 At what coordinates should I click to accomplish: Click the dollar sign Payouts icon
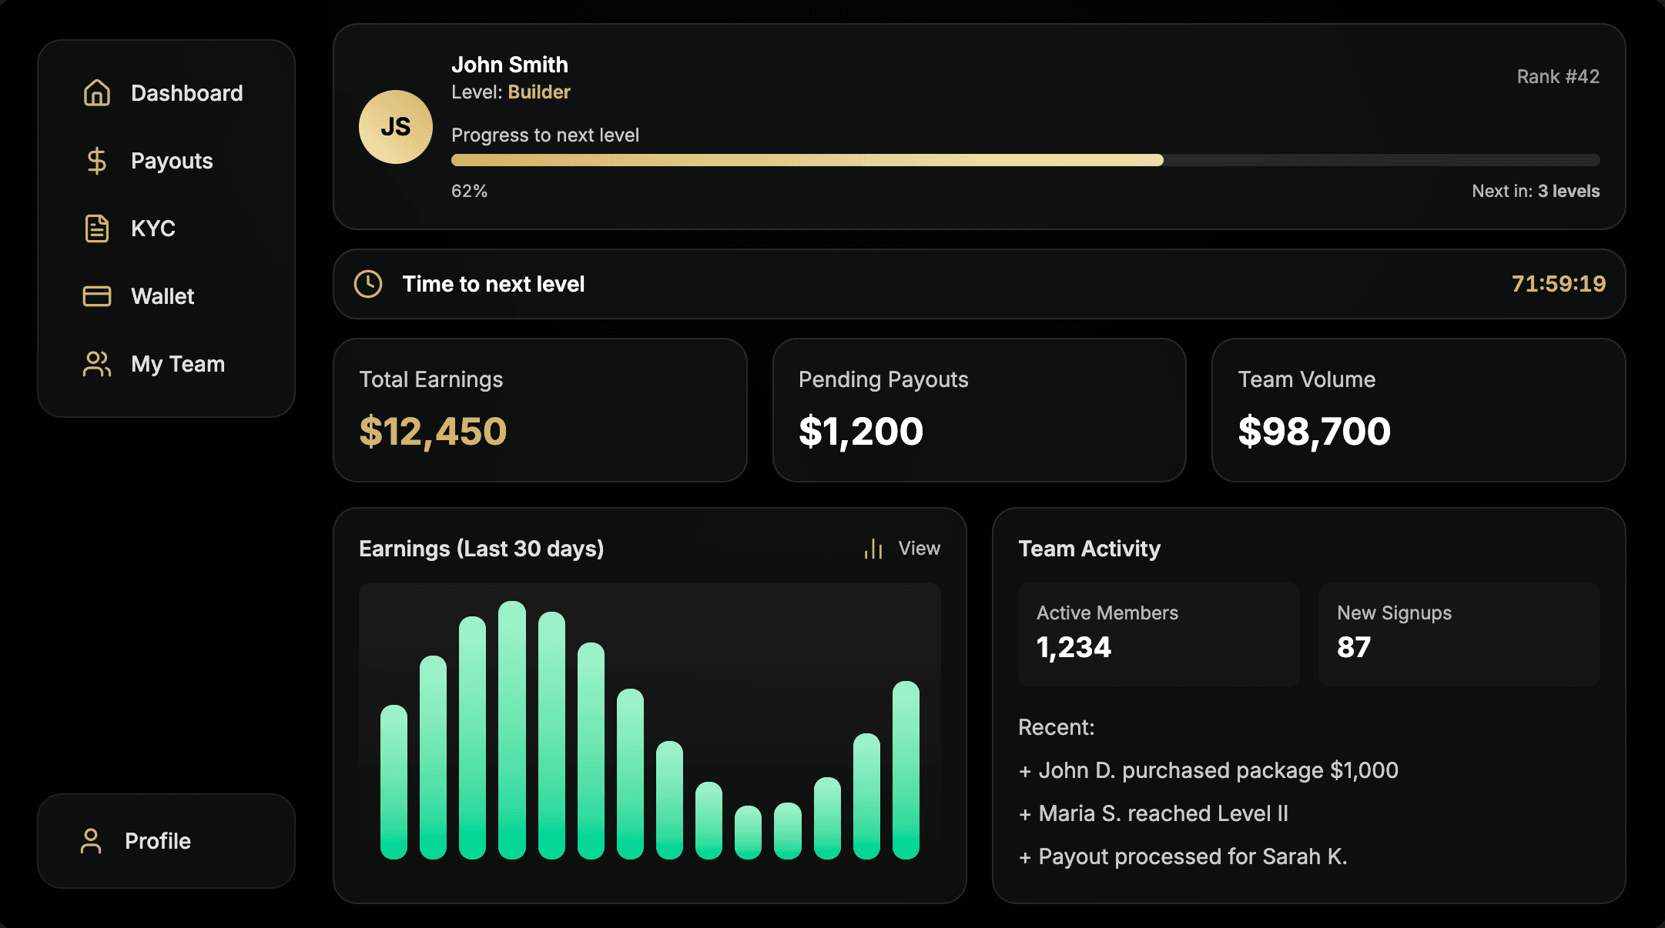(x=96, y=160)
